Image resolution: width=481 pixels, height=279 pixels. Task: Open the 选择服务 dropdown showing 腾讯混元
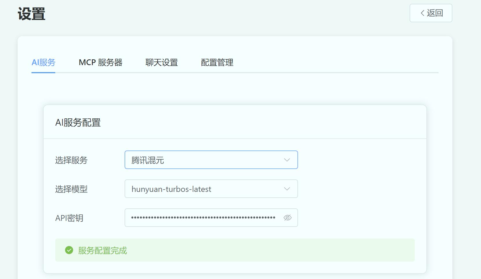click(205, 160)
